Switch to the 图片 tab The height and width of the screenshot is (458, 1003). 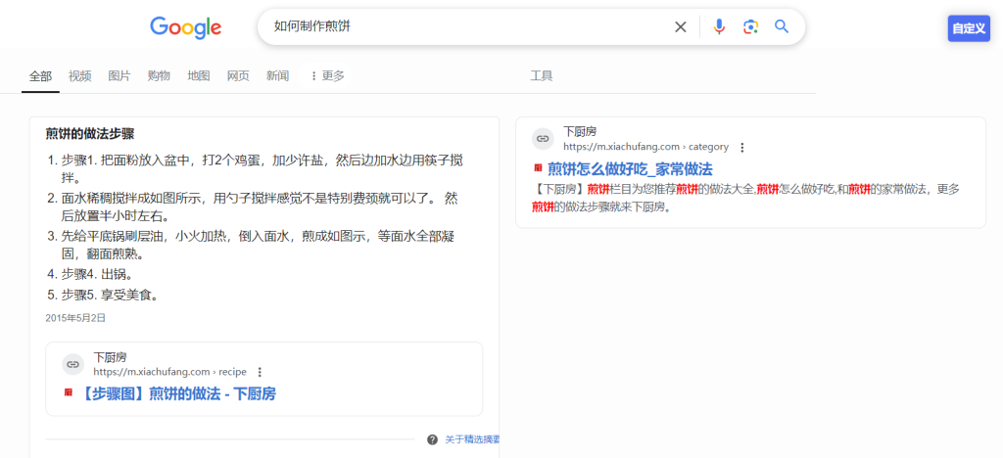[119, 76]
